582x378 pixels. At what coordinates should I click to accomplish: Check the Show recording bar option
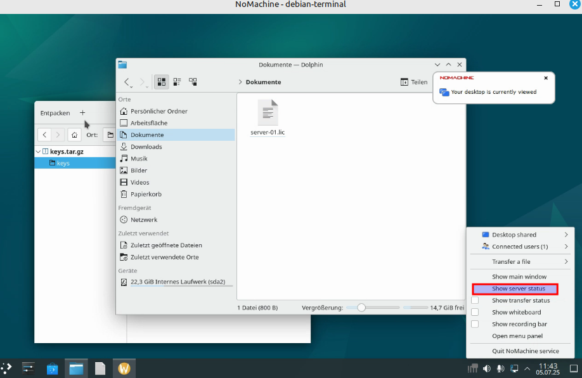tap(475, 324)
